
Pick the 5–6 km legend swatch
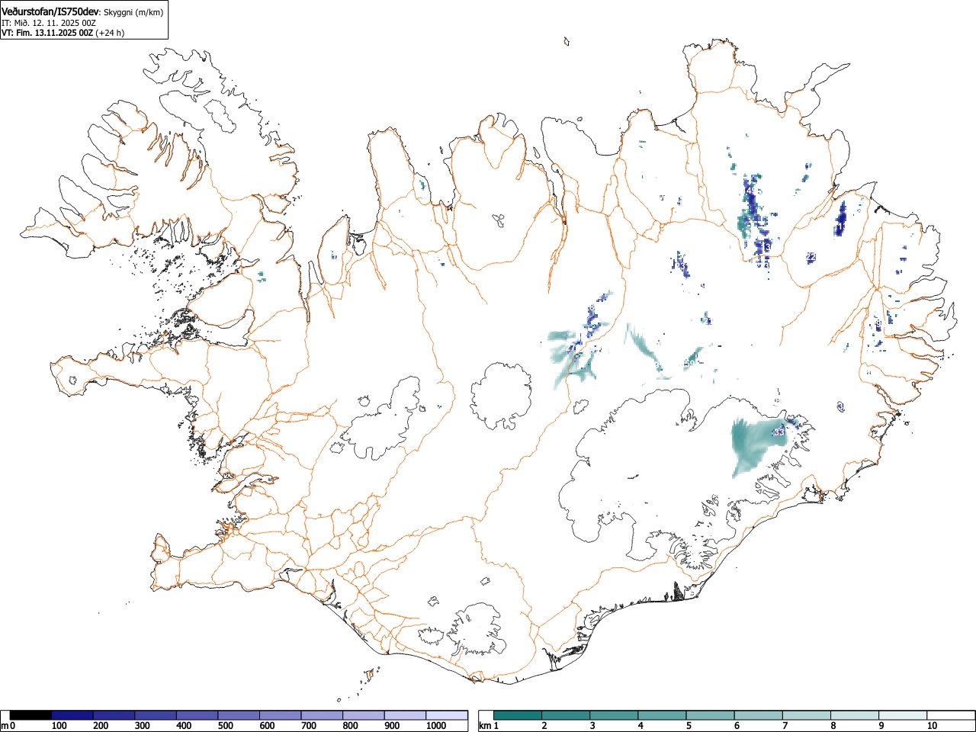(710, 715)
